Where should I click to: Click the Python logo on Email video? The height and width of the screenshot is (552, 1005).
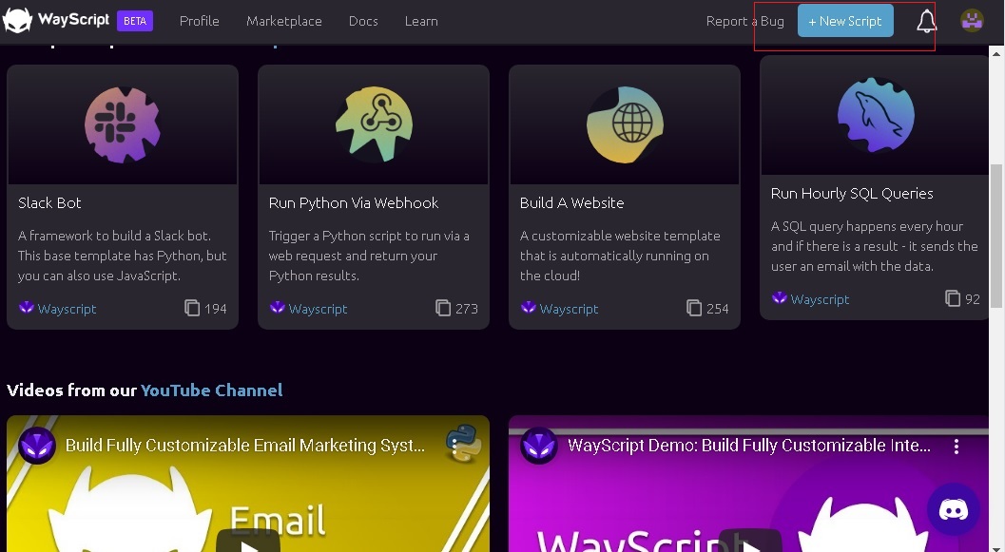[x=463, y=443]
